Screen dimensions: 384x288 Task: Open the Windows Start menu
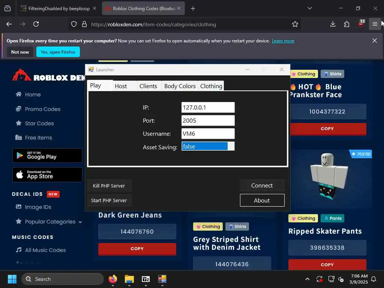tap(12, 279)
